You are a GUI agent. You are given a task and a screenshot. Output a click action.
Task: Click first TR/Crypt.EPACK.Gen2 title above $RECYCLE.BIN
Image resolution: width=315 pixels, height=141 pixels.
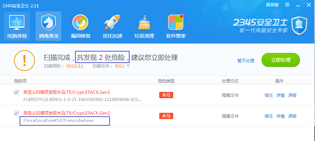pos(67,92)
